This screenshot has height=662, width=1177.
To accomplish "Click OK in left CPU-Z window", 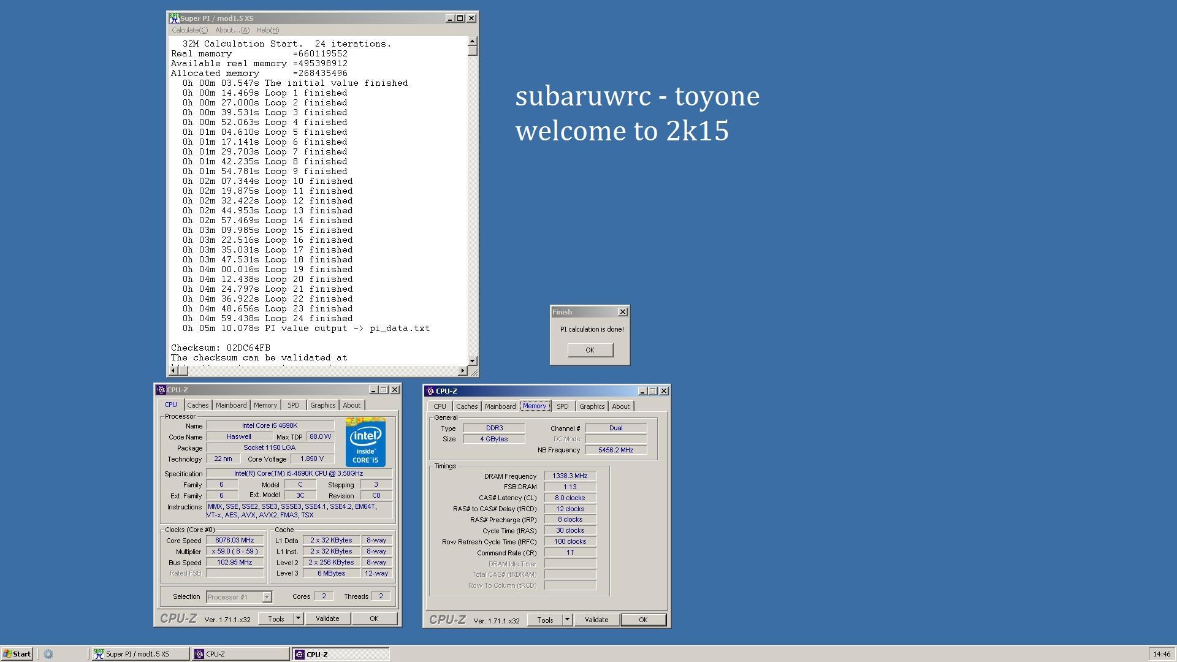I will click(374, 619).
